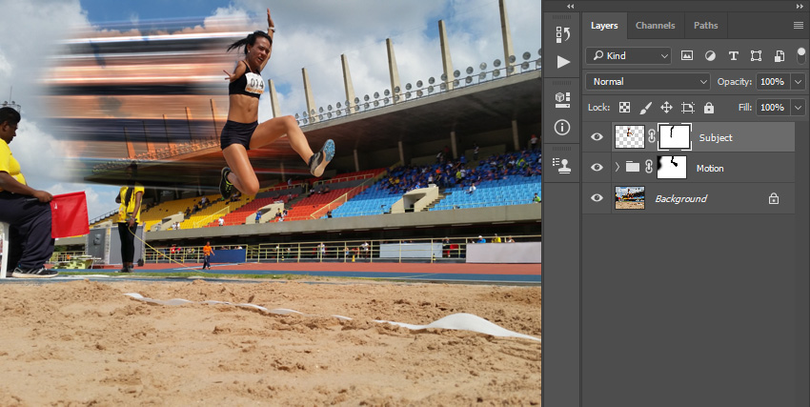
Task: Filter layers by smart objects icon
Action: pos(779,56)
